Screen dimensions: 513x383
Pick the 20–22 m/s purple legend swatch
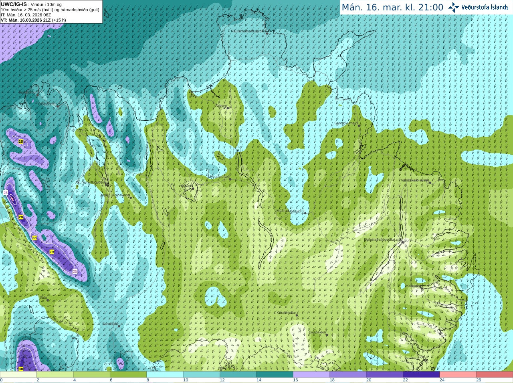pos(385,375)
